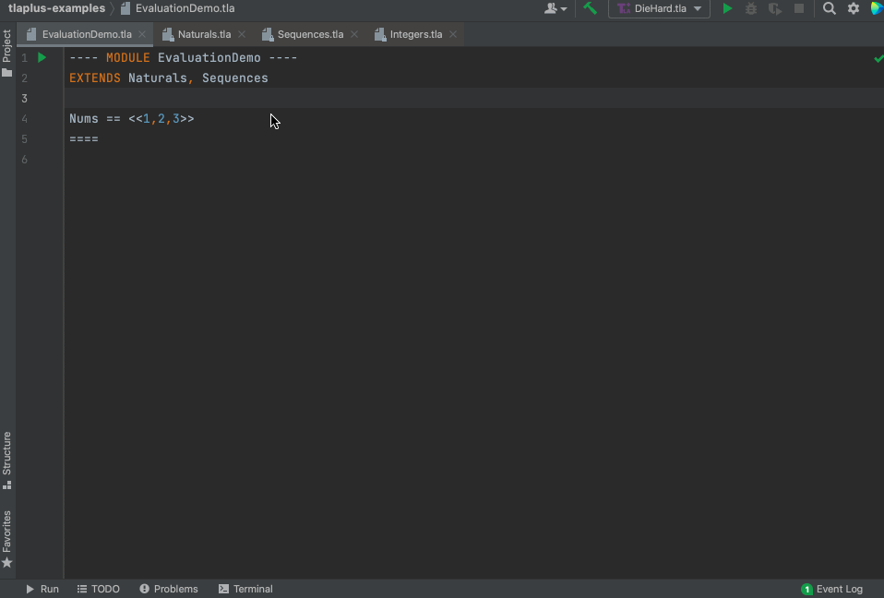The width and height of the screenshot is (884, 598).
Task: Open the Event Log
Action: click(831, 589)
